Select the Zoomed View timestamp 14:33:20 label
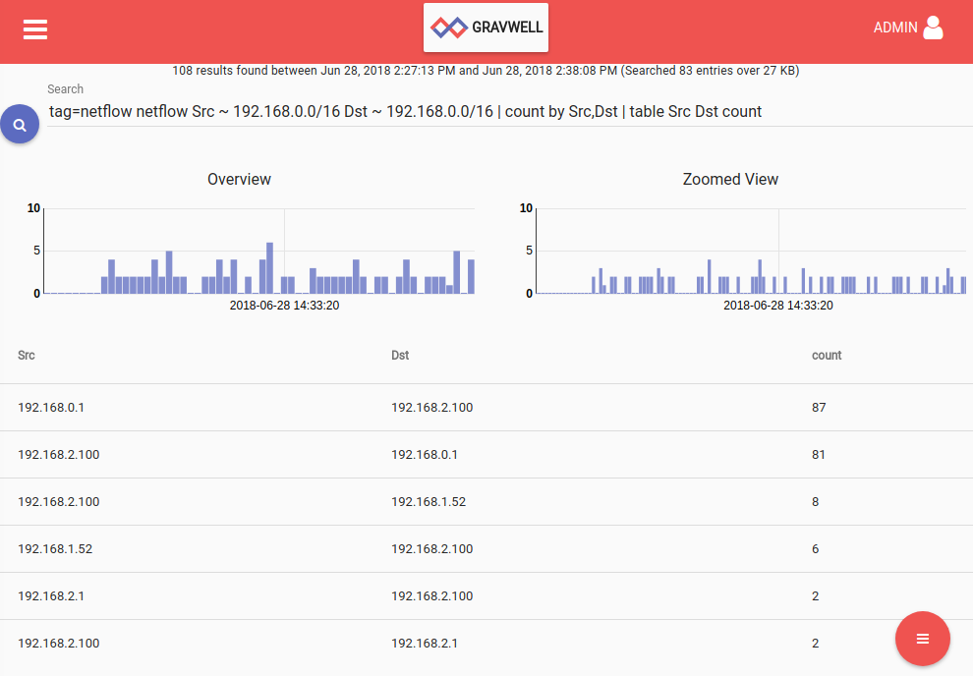This screenshot has width=973, height=676. (778, 306)
